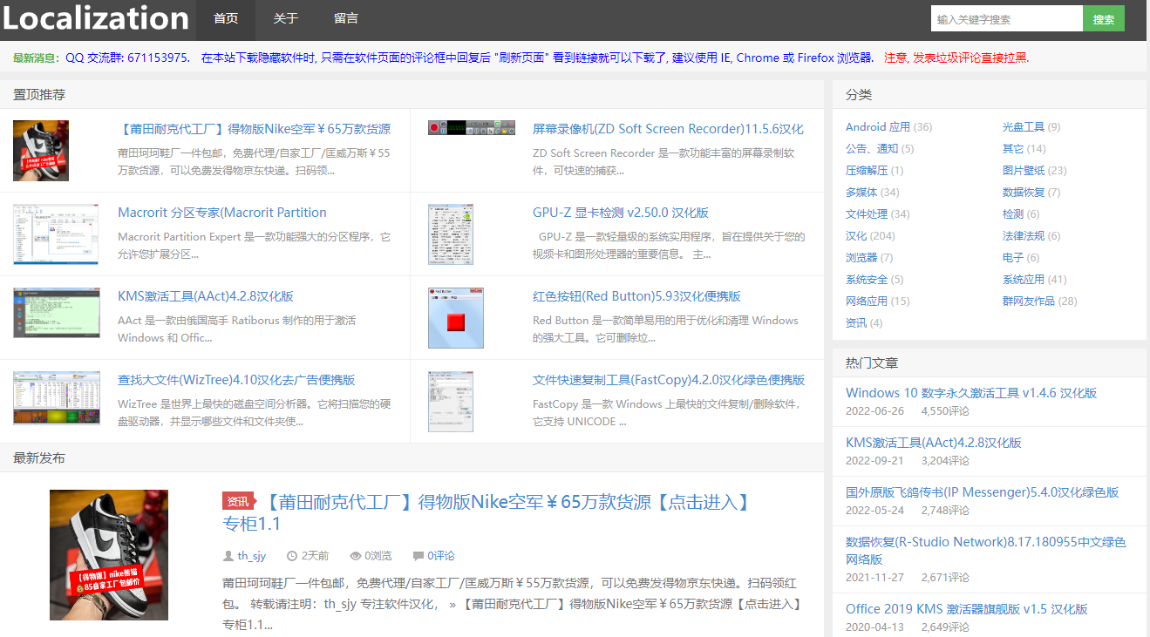Open the 首页 navigation tab
This screenshot has width=1150, height=637.
[226, 18]
